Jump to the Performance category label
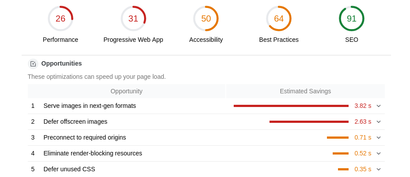The height and width of the screenshot is (177, 410). (x=61, y=40)
